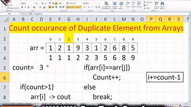This screenshot has height=107, width=191.
Task: Click the Increase Decimal icon
Action: pos(96,7)
